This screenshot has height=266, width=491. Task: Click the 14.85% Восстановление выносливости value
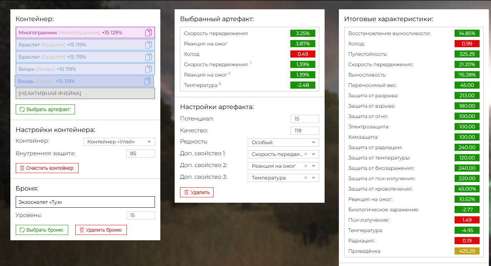467,33
